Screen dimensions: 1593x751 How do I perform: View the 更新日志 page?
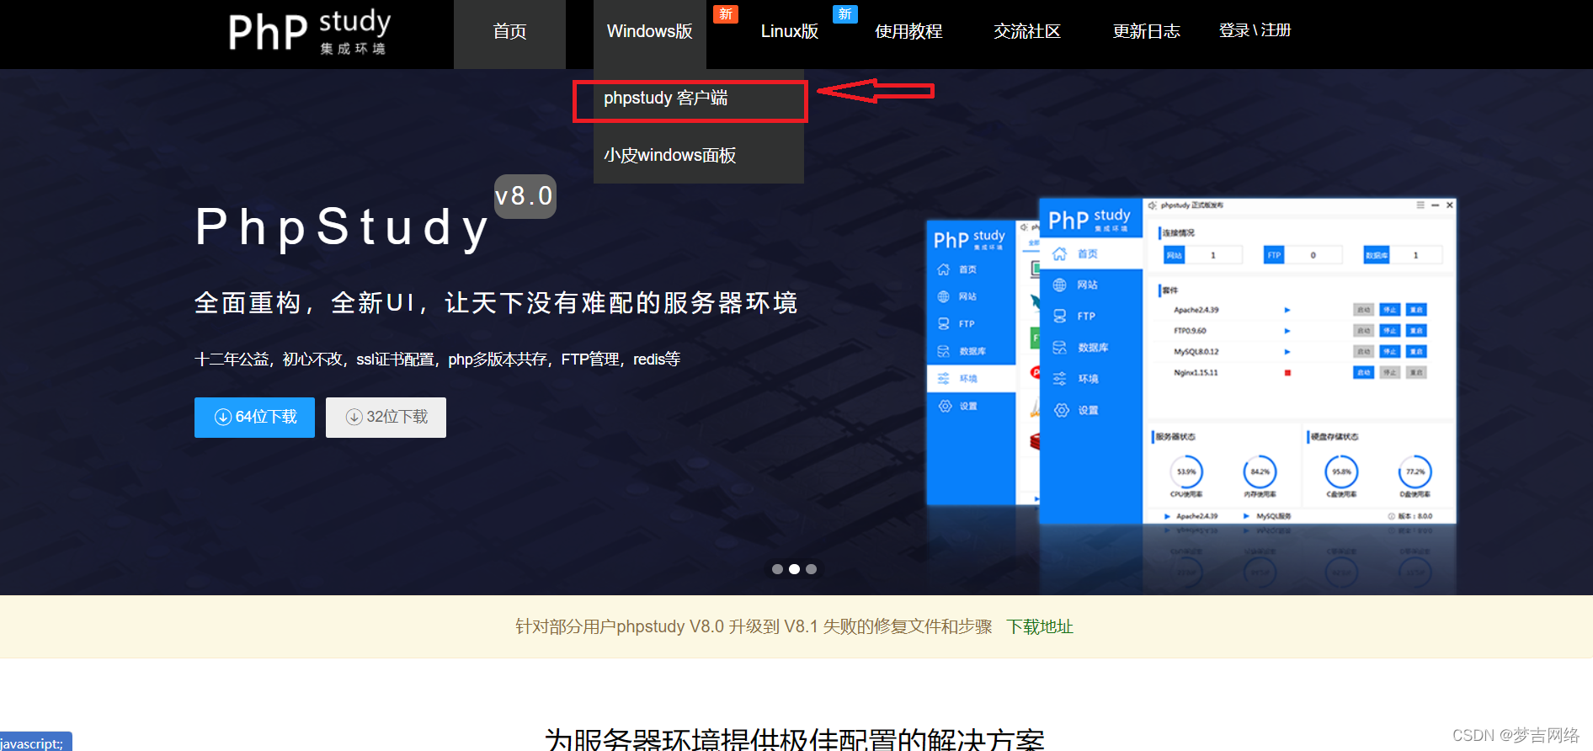tap(1146, 32)
